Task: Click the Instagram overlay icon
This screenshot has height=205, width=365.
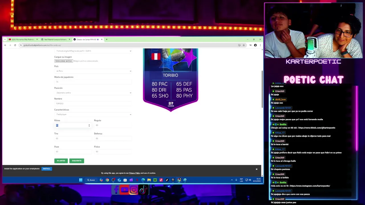Action: point(133,190)
